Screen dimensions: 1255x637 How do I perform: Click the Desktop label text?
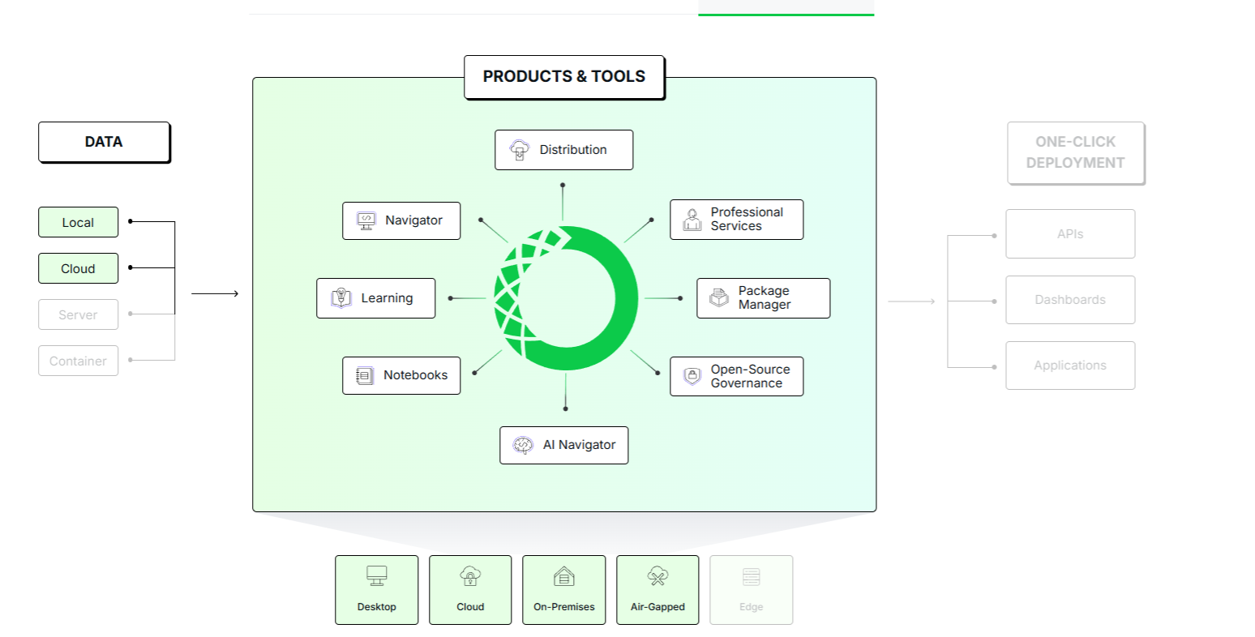coord(376,607)
